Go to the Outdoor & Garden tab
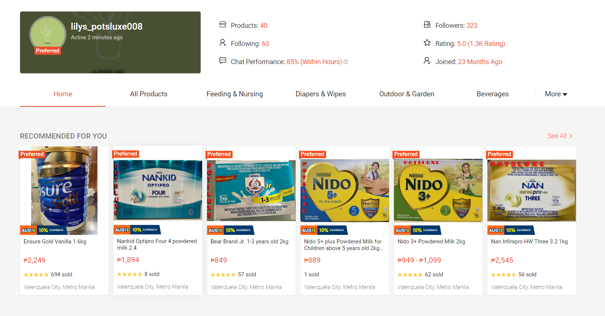This screenshot has height=316, width=605. (x=407, y=94)
